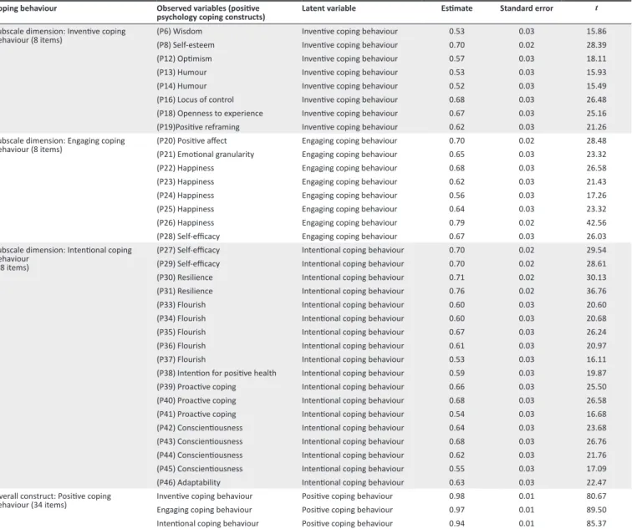Viewport: 632px width, 529px height.
Task: Select the '(P6) Wisdom' cell
Action: (180, 32)
